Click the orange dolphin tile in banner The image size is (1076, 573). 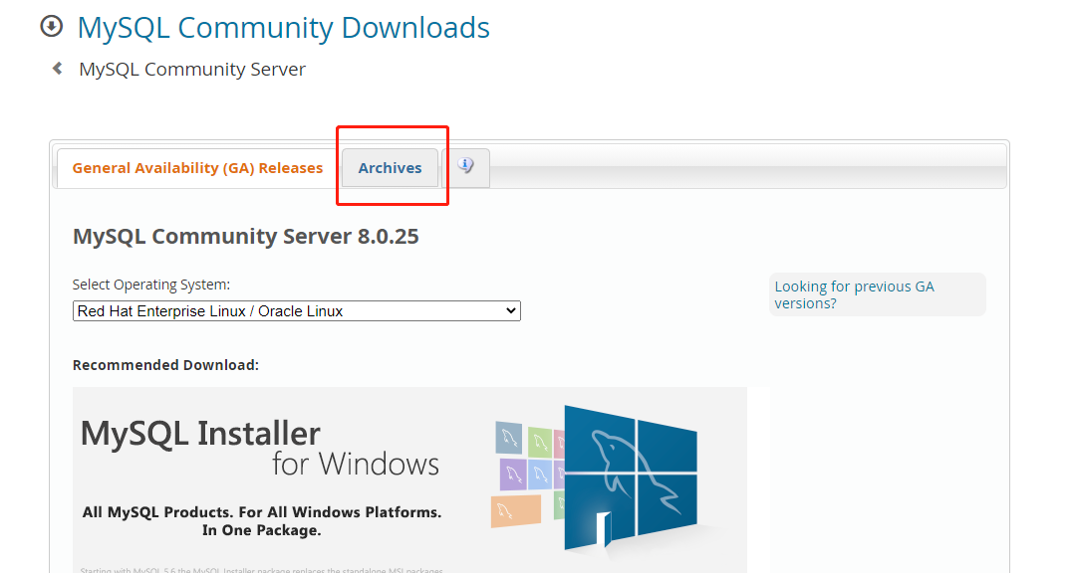[516, 511]
